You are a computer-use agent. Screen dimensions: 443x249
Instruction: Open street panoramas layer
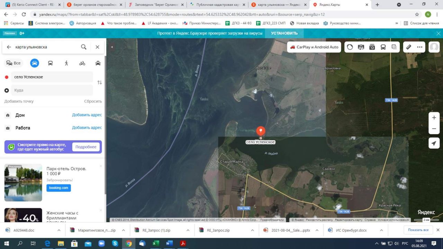(x=361, y=47)
